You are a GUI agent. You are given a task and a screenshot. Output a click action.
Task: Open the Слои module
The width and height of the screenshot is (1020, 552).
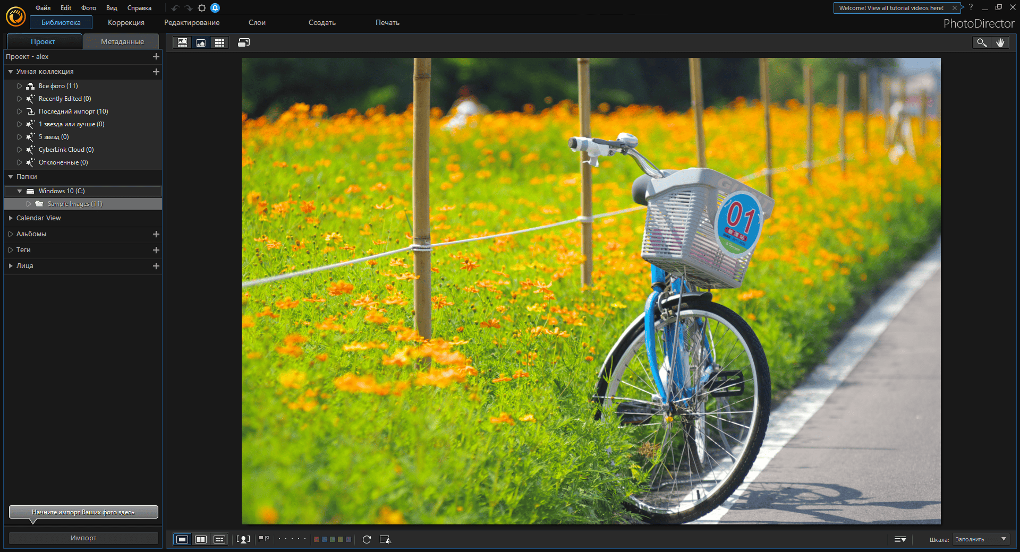[257, 22]
